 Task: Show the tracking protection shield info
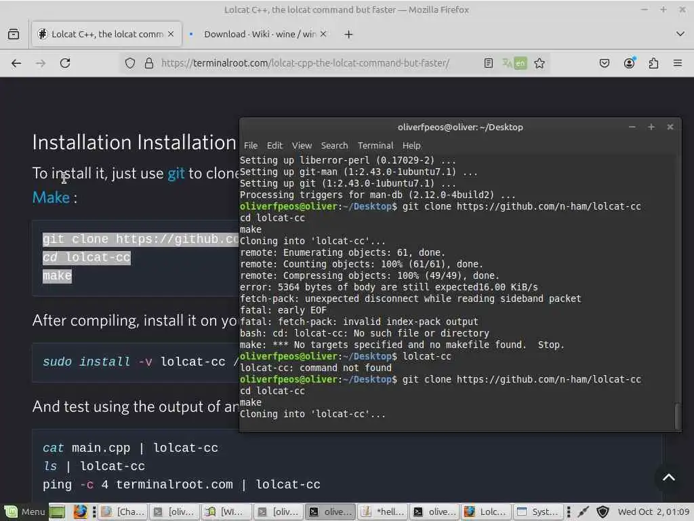129,63
